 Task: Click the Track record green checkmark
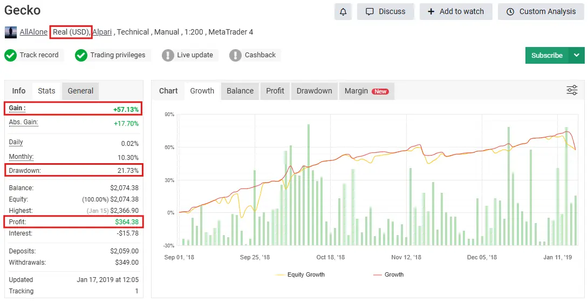tap(11, 55)
